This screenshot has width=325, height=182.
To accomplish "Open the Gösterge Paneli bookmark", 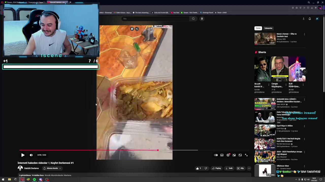I will 207,13.
